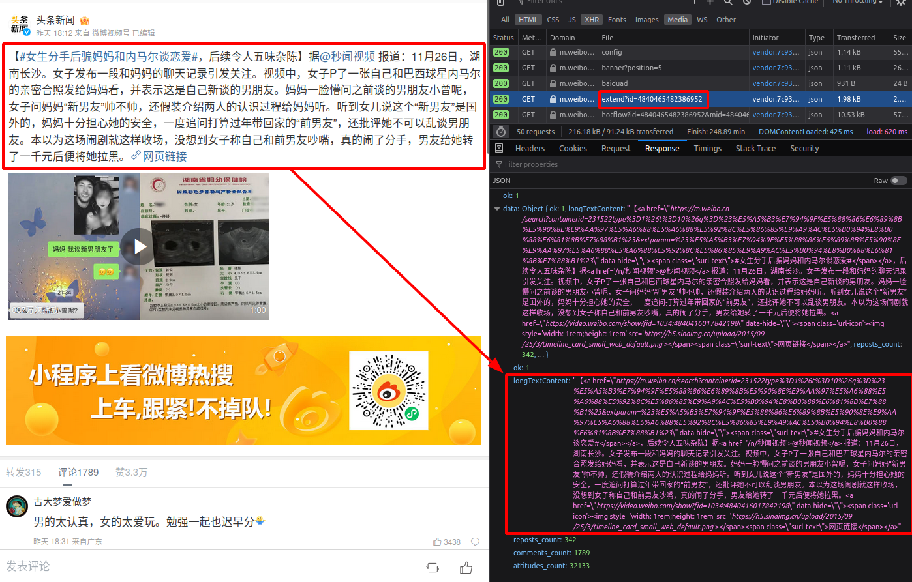This screenshot has width=912, height=582.
Task: Open the 网页链接 link text
Action: [x=165, y=156]
